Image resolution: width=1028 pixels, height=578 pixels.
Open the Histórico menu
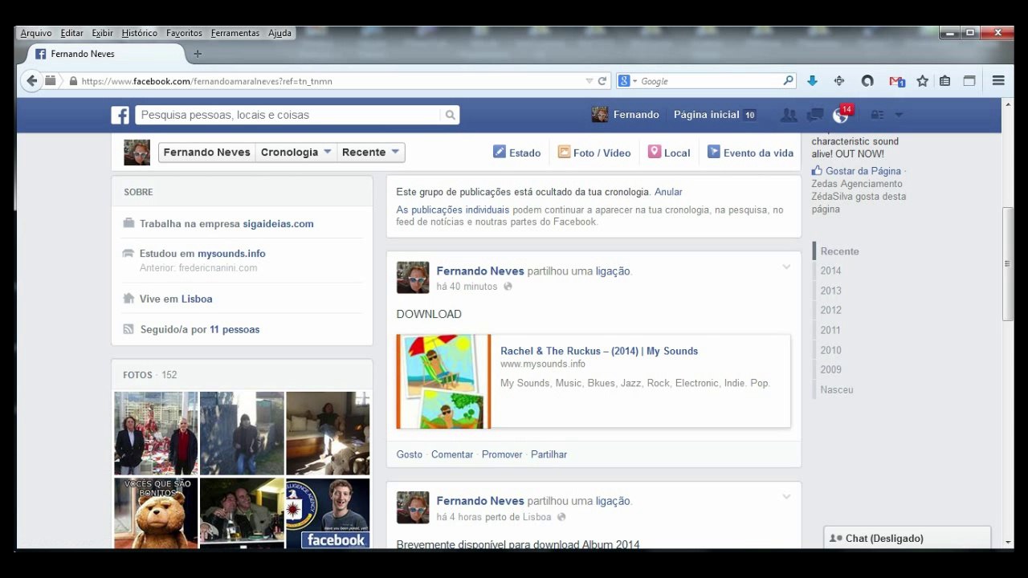coord(140,33)
